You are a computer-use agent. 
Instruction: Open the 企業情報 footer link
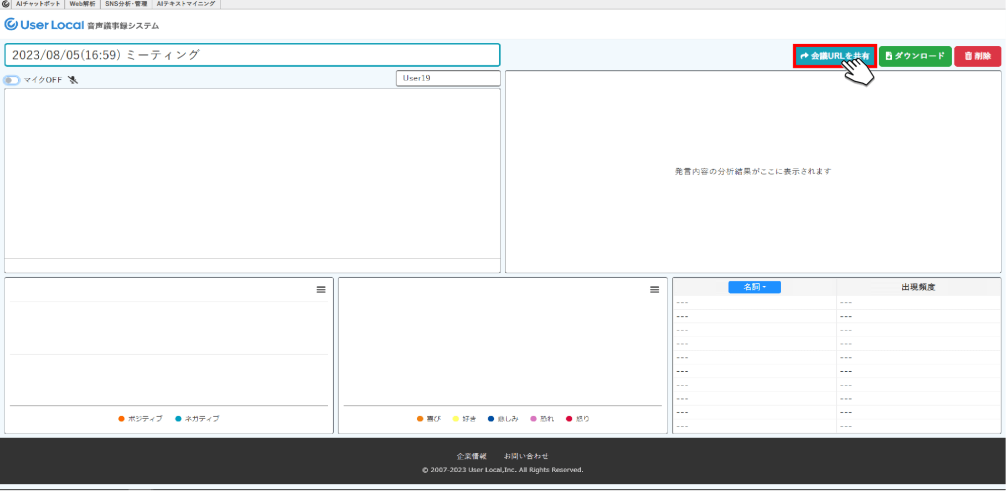pyautogui.click(x=472, y=456)
